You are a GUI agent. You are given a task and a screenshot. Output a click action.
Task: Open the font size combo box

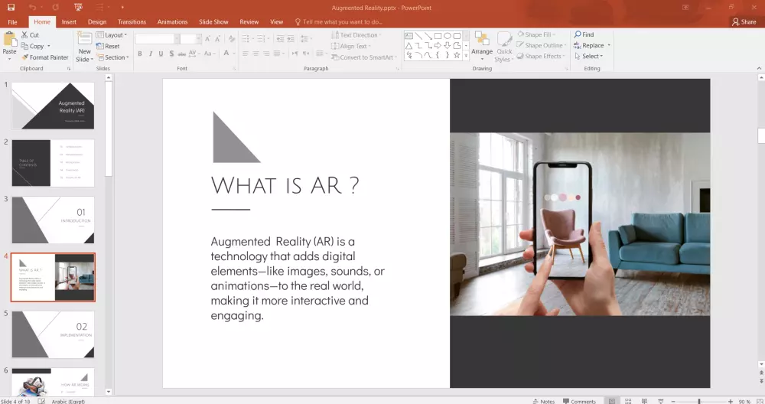190,38
